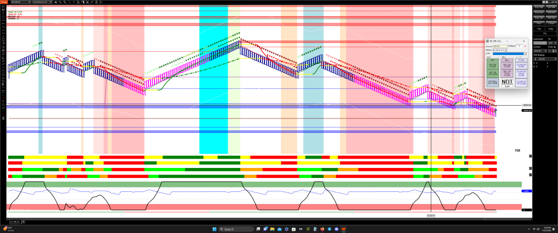The height and width of the screenshot is (233, 558).
Task: Click the zoom out magnifier icon
Action: [69, 2]
